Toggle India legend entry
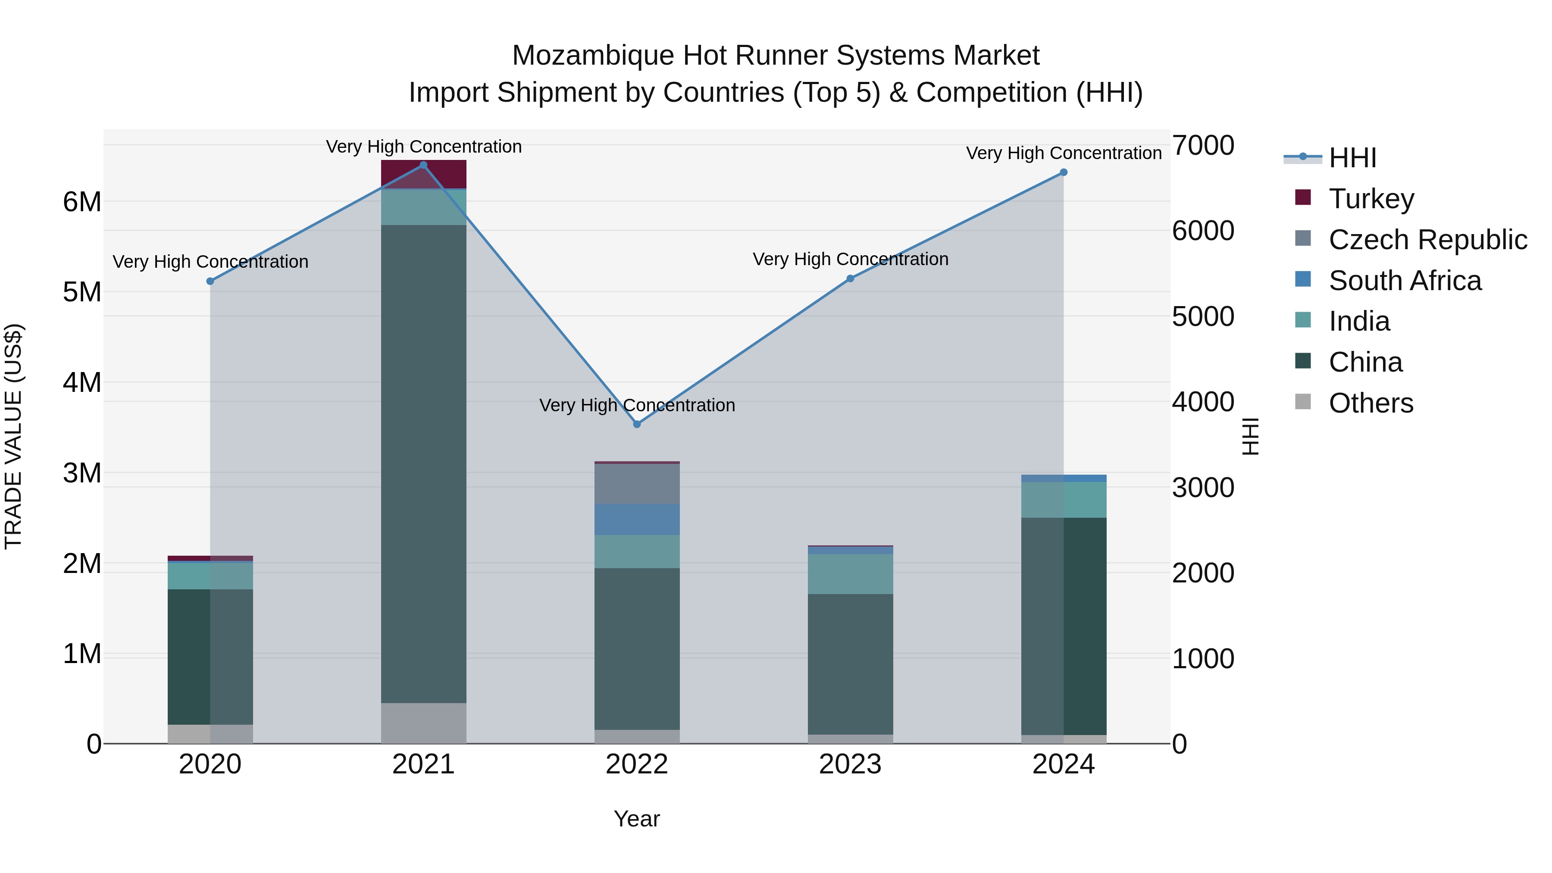Screen dimensions: 1552x873 tap(1342, 321)
